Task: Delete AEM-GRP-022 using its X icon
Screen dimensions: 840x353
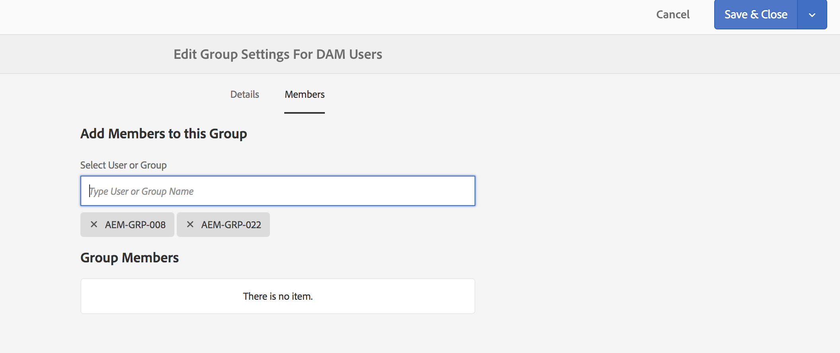Action: (x=190, y=225)
